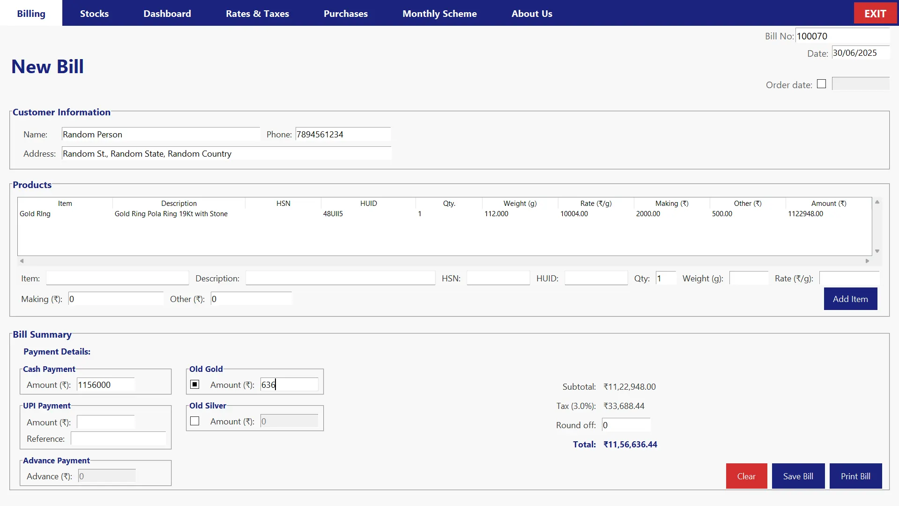Click the Print Bill button
The image size is (899, 506).
pyautogui.click(x=855, y=476)
